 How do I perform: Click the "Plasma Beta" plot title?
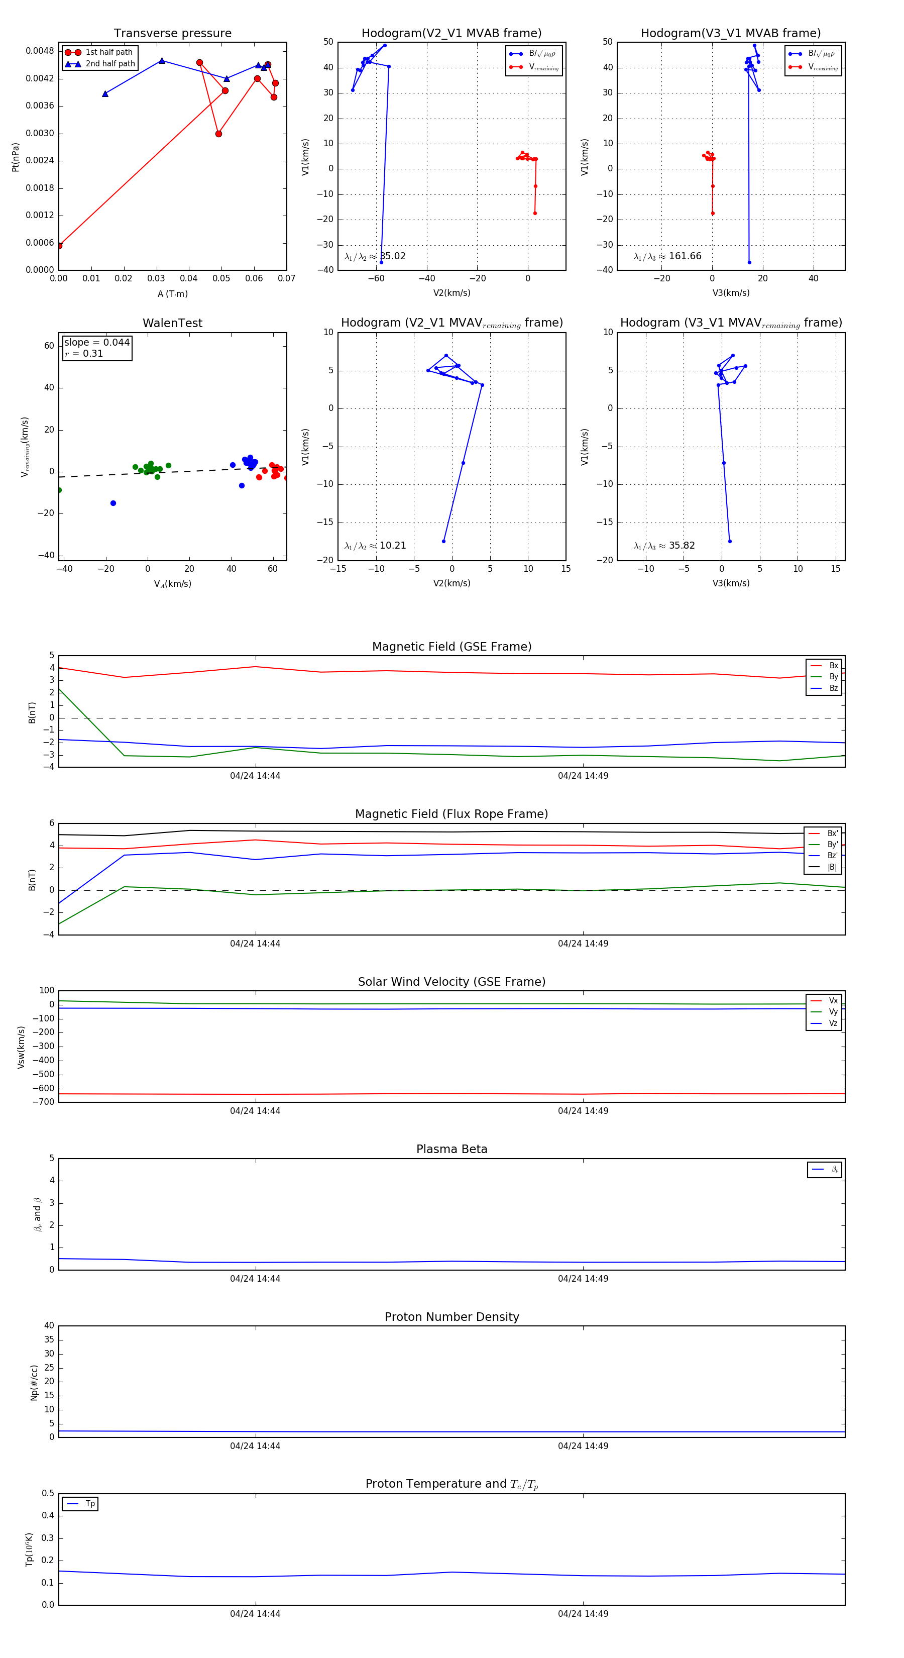point(451,1150)
